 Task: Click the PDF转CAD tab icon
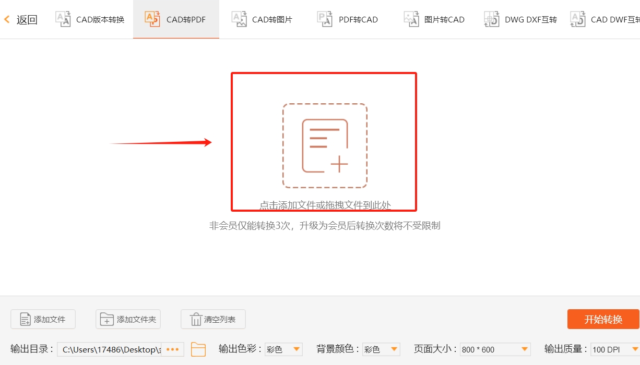point(325,19)
